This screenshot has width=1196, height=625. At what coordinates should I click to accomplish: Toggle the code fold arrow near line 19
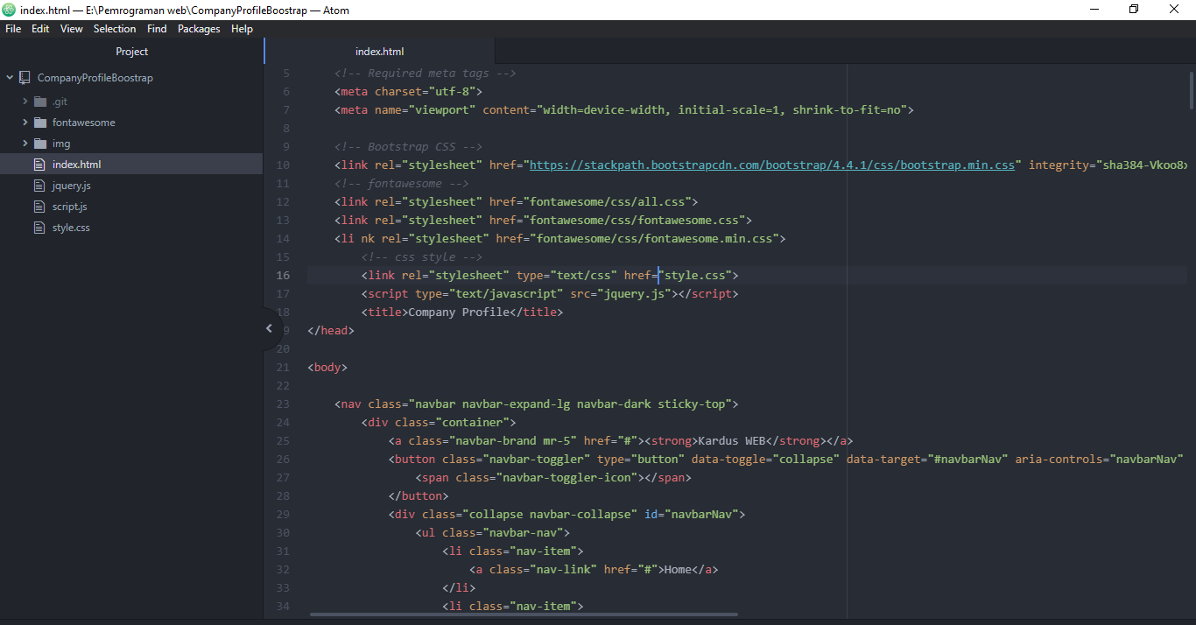269,328
